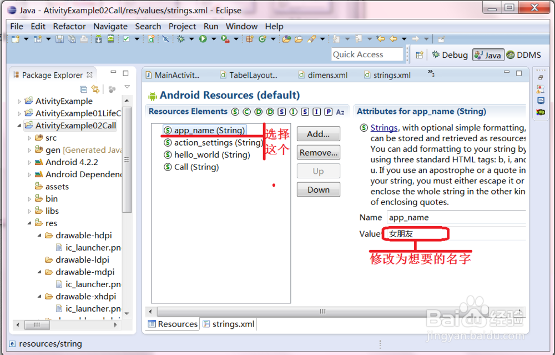Click the Search flashlight toolbar icon
Image resolution: width=555 pixels, height=355 pixels.
coord(311,39)
